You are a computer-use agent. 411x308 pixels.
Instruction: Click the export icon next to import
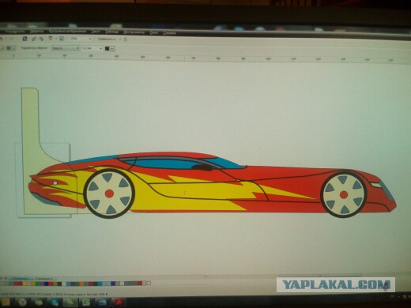coord(41,39)
